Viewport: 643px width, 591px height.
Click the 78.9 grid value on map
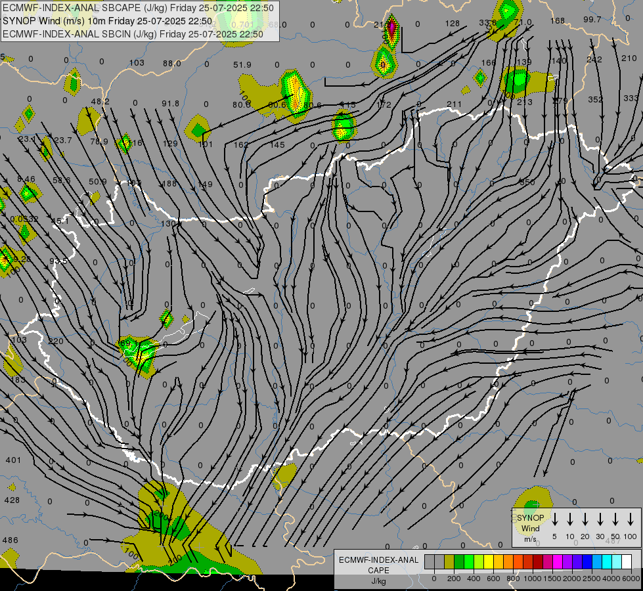[x=99, y=141]
